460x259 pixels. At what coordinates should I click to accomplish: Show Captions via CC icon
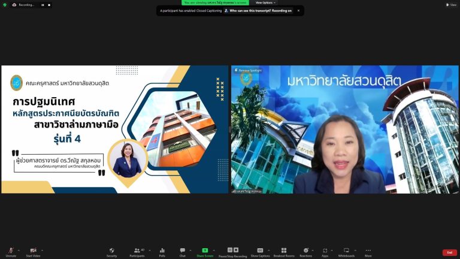[x=260, y=250]
